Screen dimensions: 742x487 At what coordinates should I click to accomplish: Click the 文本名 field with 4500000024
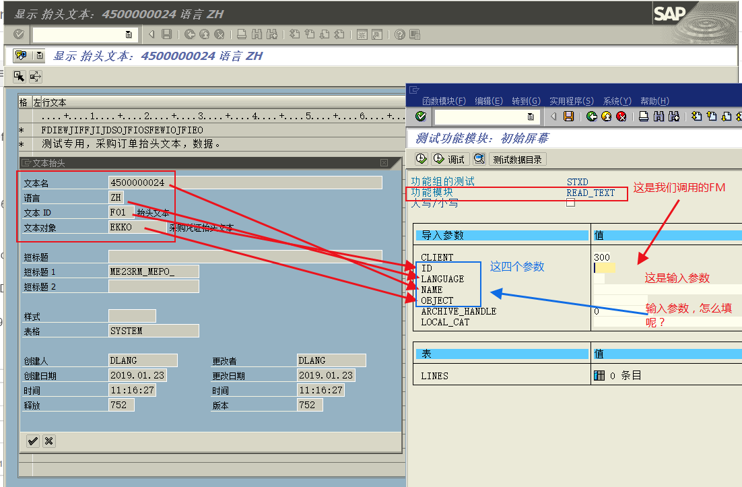point(245,183)
